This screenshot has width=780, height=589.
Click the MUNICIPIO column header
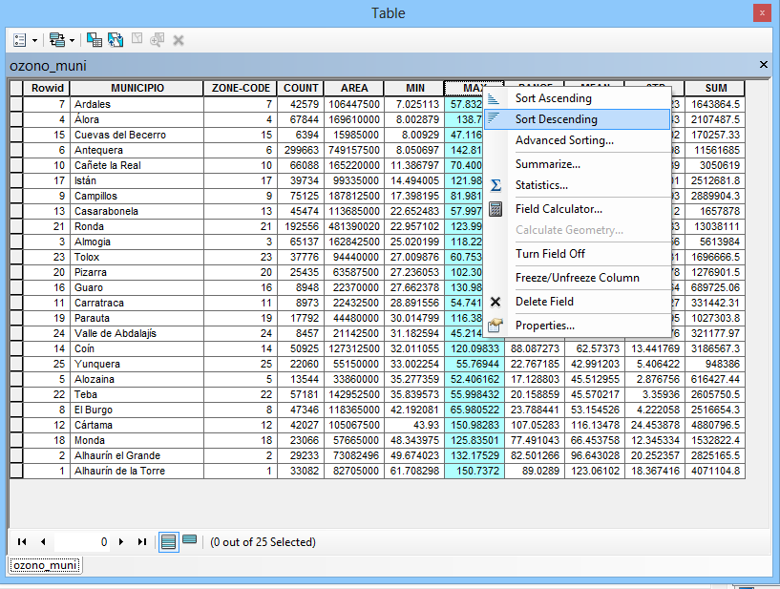pos(137,88)
